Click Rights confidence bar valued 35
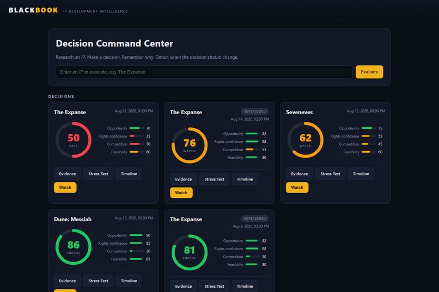Viewport: 439px width, 292px height. click(x=137, y=136)
